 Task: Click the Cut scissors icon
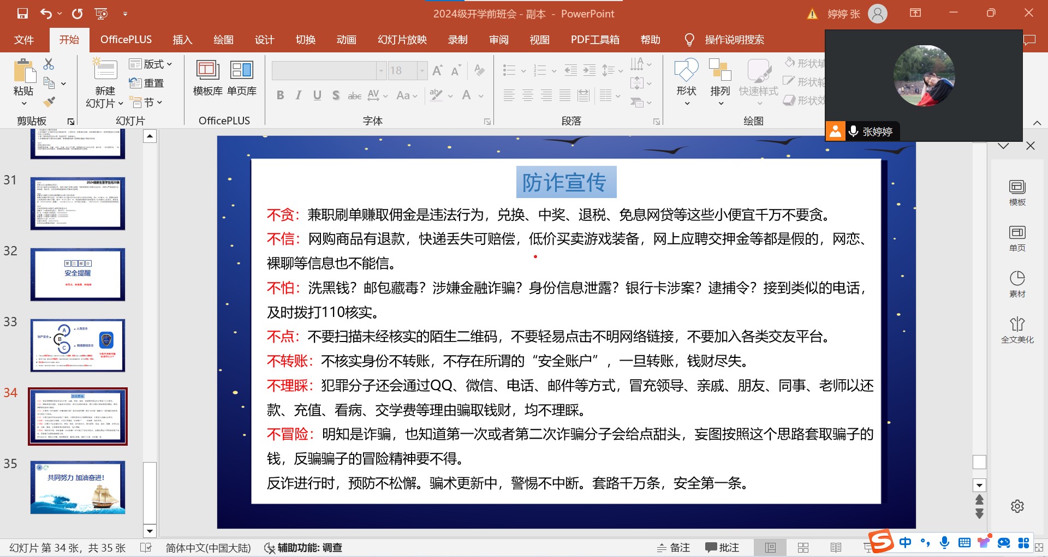coord(49,64)
